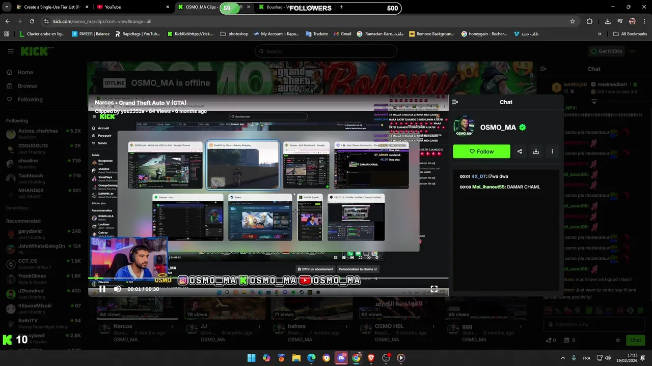Open PAYEER Balance bookmark
Viewport: 652px width, 366px height.
(91, 34)
